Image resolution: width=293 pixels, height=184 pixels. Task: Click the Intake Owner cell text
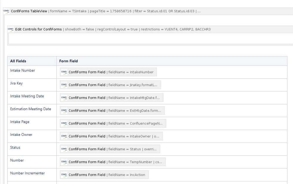click(21, 135)
